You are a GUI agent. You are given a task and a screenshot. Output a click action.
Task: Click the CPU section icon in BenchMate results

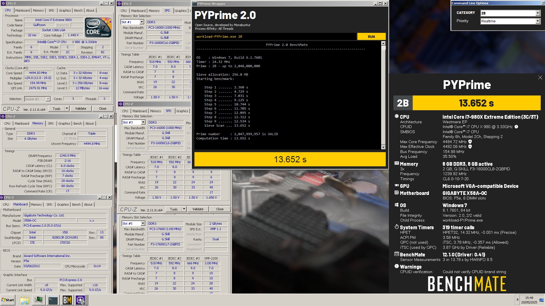(x=397, y=116)
